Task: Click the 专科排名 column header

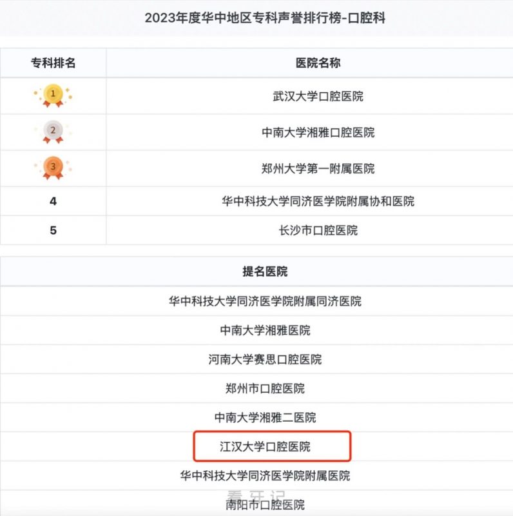Action: (53, 63)
